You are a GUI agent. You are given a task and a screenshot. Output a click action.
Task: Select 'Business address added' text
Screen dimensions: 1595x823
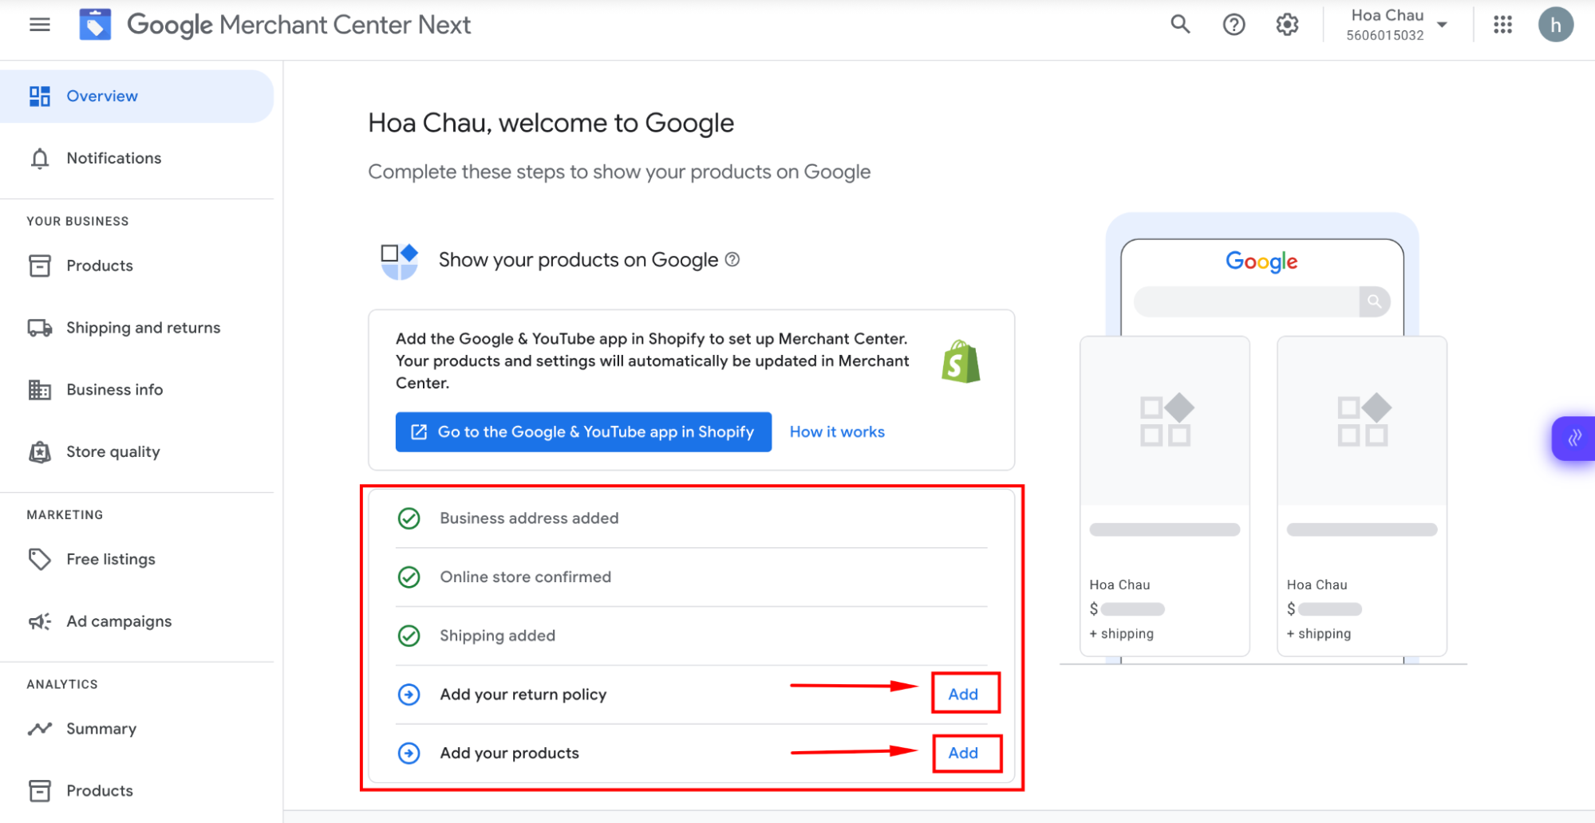coord(529,518)
